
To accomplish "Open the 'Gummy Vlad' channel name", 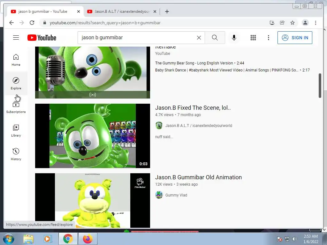I will [x=176, y=195].
